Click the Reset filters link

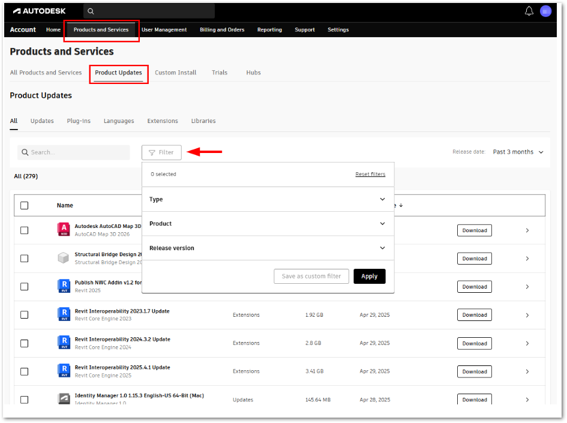coord(370,174)
